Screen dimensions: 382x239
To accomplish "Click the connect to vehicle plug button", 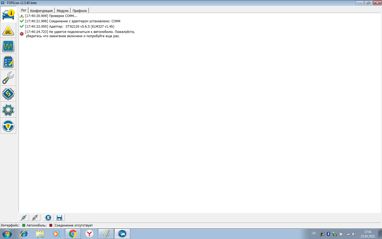I will coord(24,218).
